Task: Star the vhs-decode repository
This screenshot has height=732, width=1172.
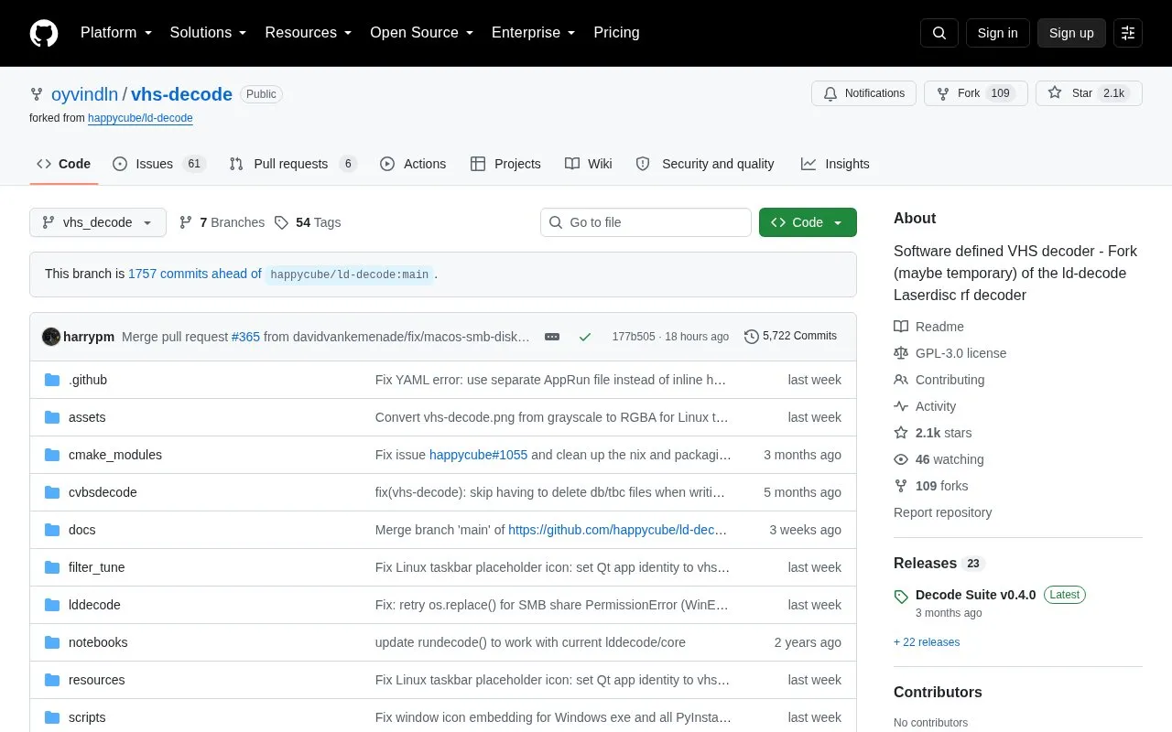Action: point(1089,93)
